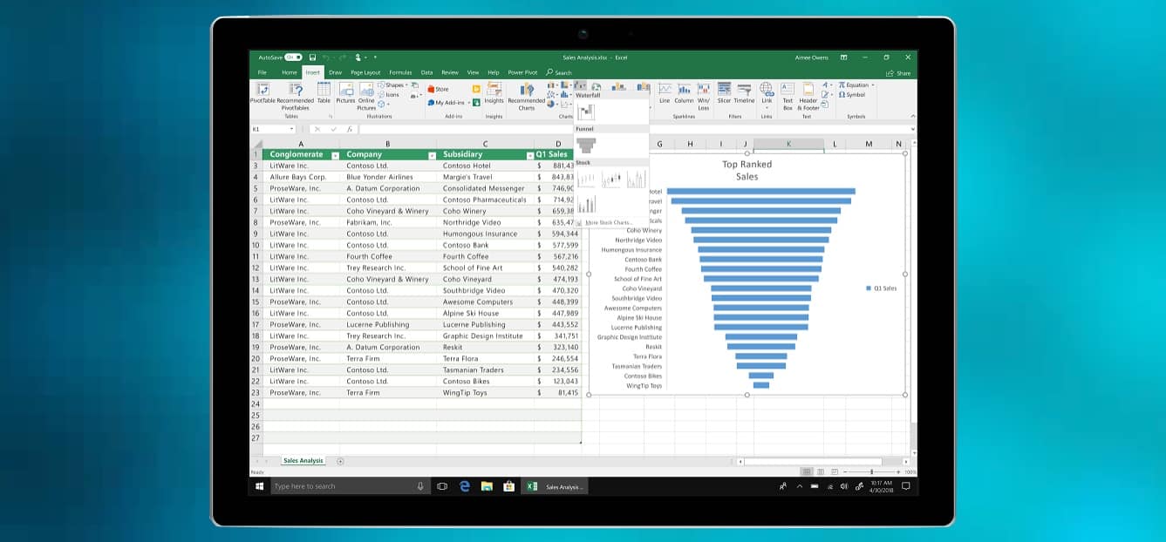Select the cell with value 594,344
The height and width of the screenshot is (542, 1166).
pos(557,234)
